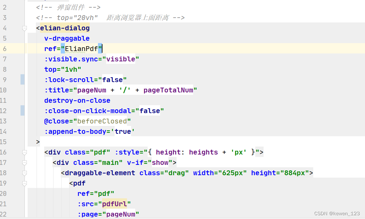Collapse the div class="pdf" block
Image resolution: width=365 pixels, height=219 pixels.
24,152
